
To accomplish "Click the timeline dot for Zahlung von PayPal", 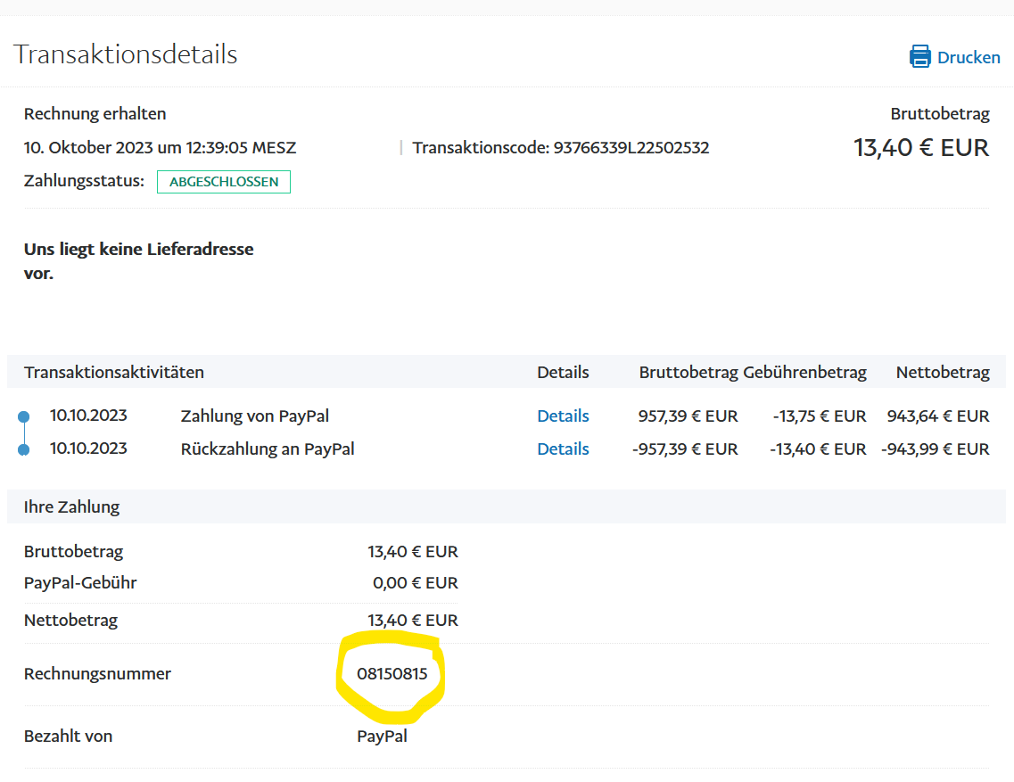I will pyautogui.click(x=24, y=416).
